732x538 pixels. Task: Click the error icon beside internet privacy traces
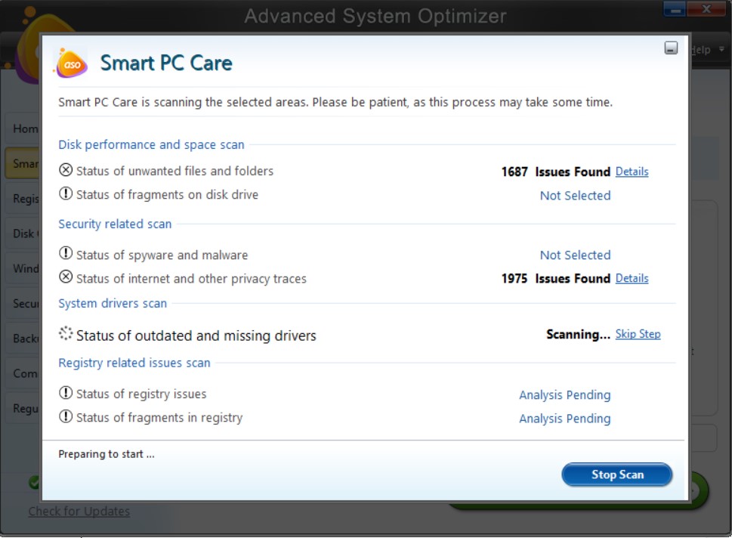[65, 277]
